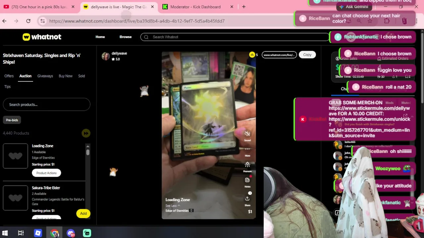Viewport: 424px width, 238px height.
Task: Close the YouTube tab
Action: pos(73,7)
